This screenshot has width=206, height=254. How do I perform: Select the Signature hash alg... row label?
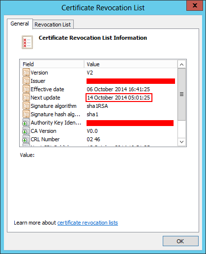[56, 114]
